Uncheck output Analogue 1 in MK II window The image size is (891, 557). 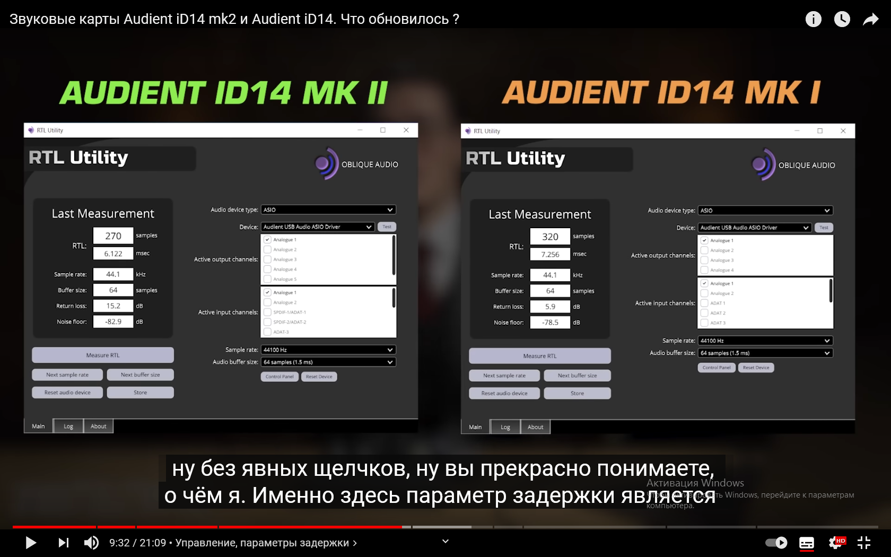click(x=268, y=240)
